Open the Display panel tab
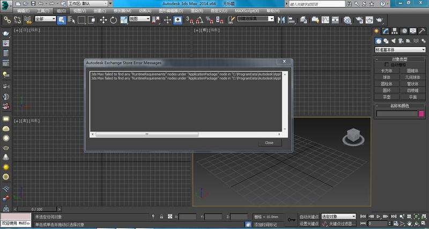Screen dimensions: 429x229 (413, 31)
